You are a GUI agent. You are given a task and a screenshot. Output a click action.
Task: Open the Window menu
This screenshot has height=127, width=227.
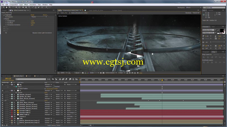tap(45, 5)
